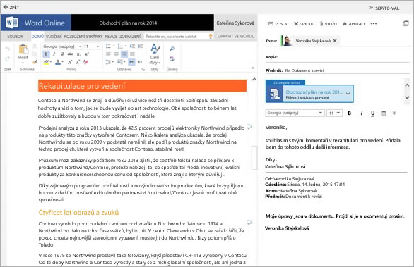
Task: Discard the draft with ZAHODIT
Action: click(304, 24)
